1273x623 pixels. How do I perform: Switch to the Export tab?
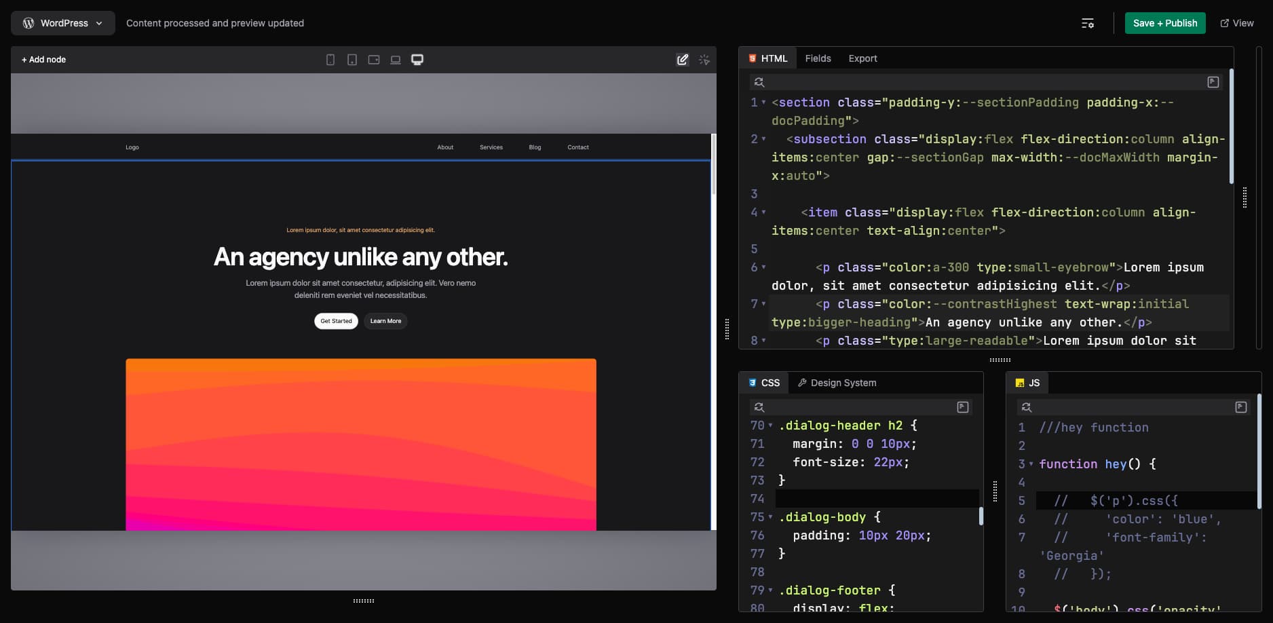click(x=862, y=58)
